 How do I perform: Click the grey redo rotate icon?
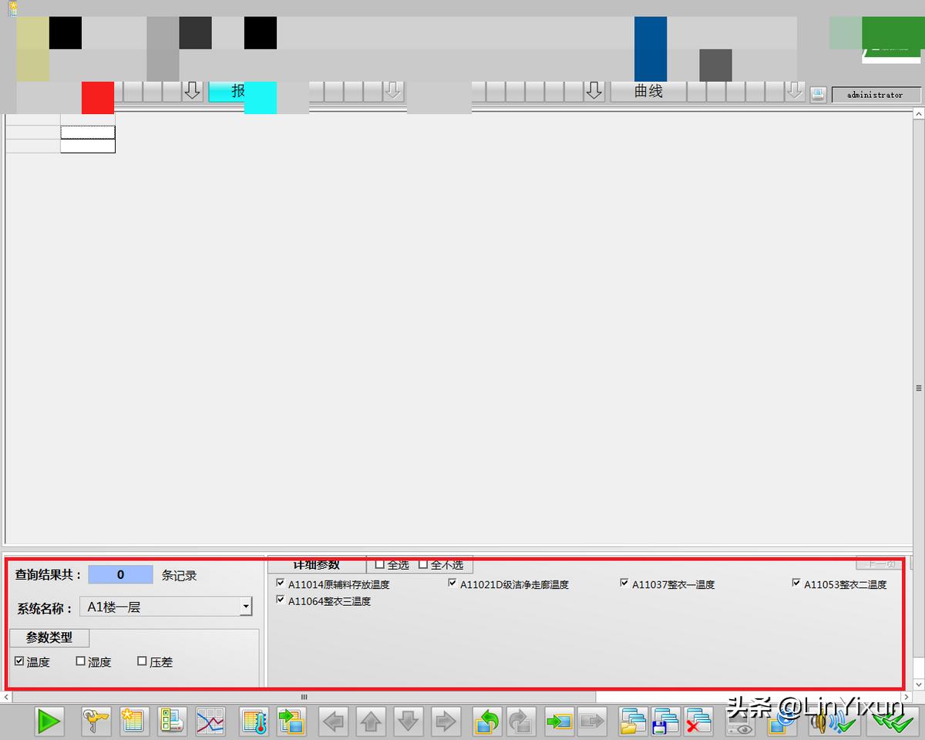pyautogui.click(x=522, y=721)
